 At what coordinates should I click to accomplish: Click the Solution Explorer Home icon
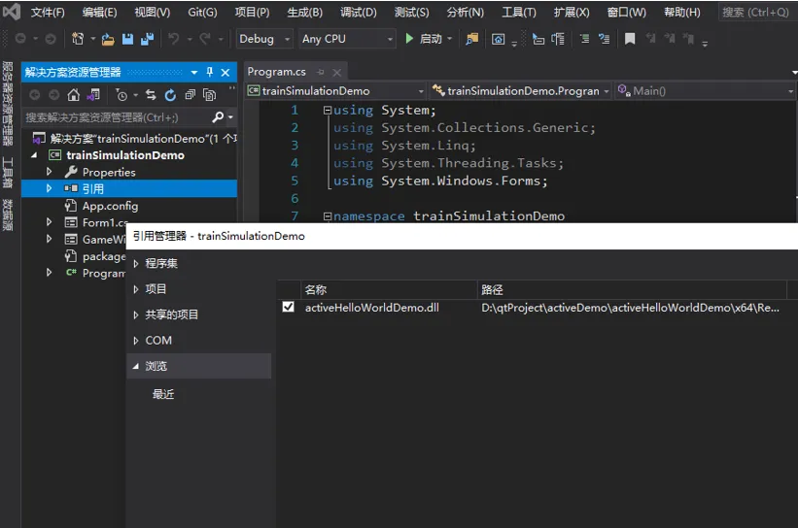coord(74,94)
